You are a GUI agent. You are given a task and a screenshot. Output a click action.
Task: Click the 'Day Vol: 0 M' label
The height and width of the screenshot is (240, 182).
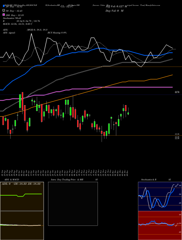114,11
